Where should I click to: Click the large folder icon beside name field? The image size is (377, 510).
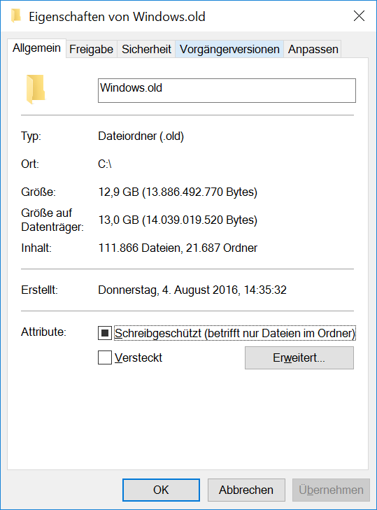[x=36, y=90]
